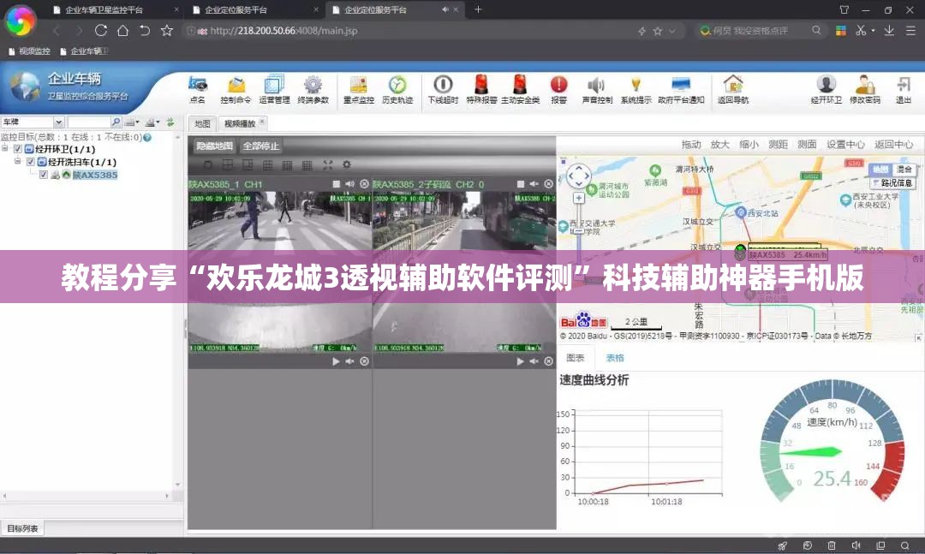Select the 测面 area measure tool
925x554 pixels.
807,144
